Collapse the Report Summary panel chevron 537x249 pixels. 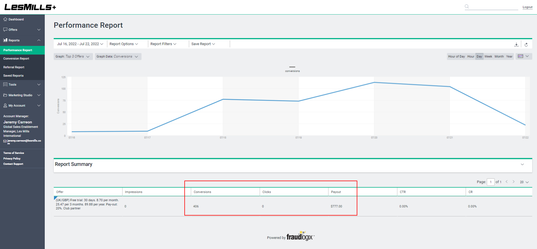click(522, 164)
